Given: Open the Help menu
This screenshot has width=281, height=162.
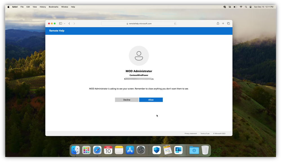Looking at the screenshot, I should [x=73, y=7].
